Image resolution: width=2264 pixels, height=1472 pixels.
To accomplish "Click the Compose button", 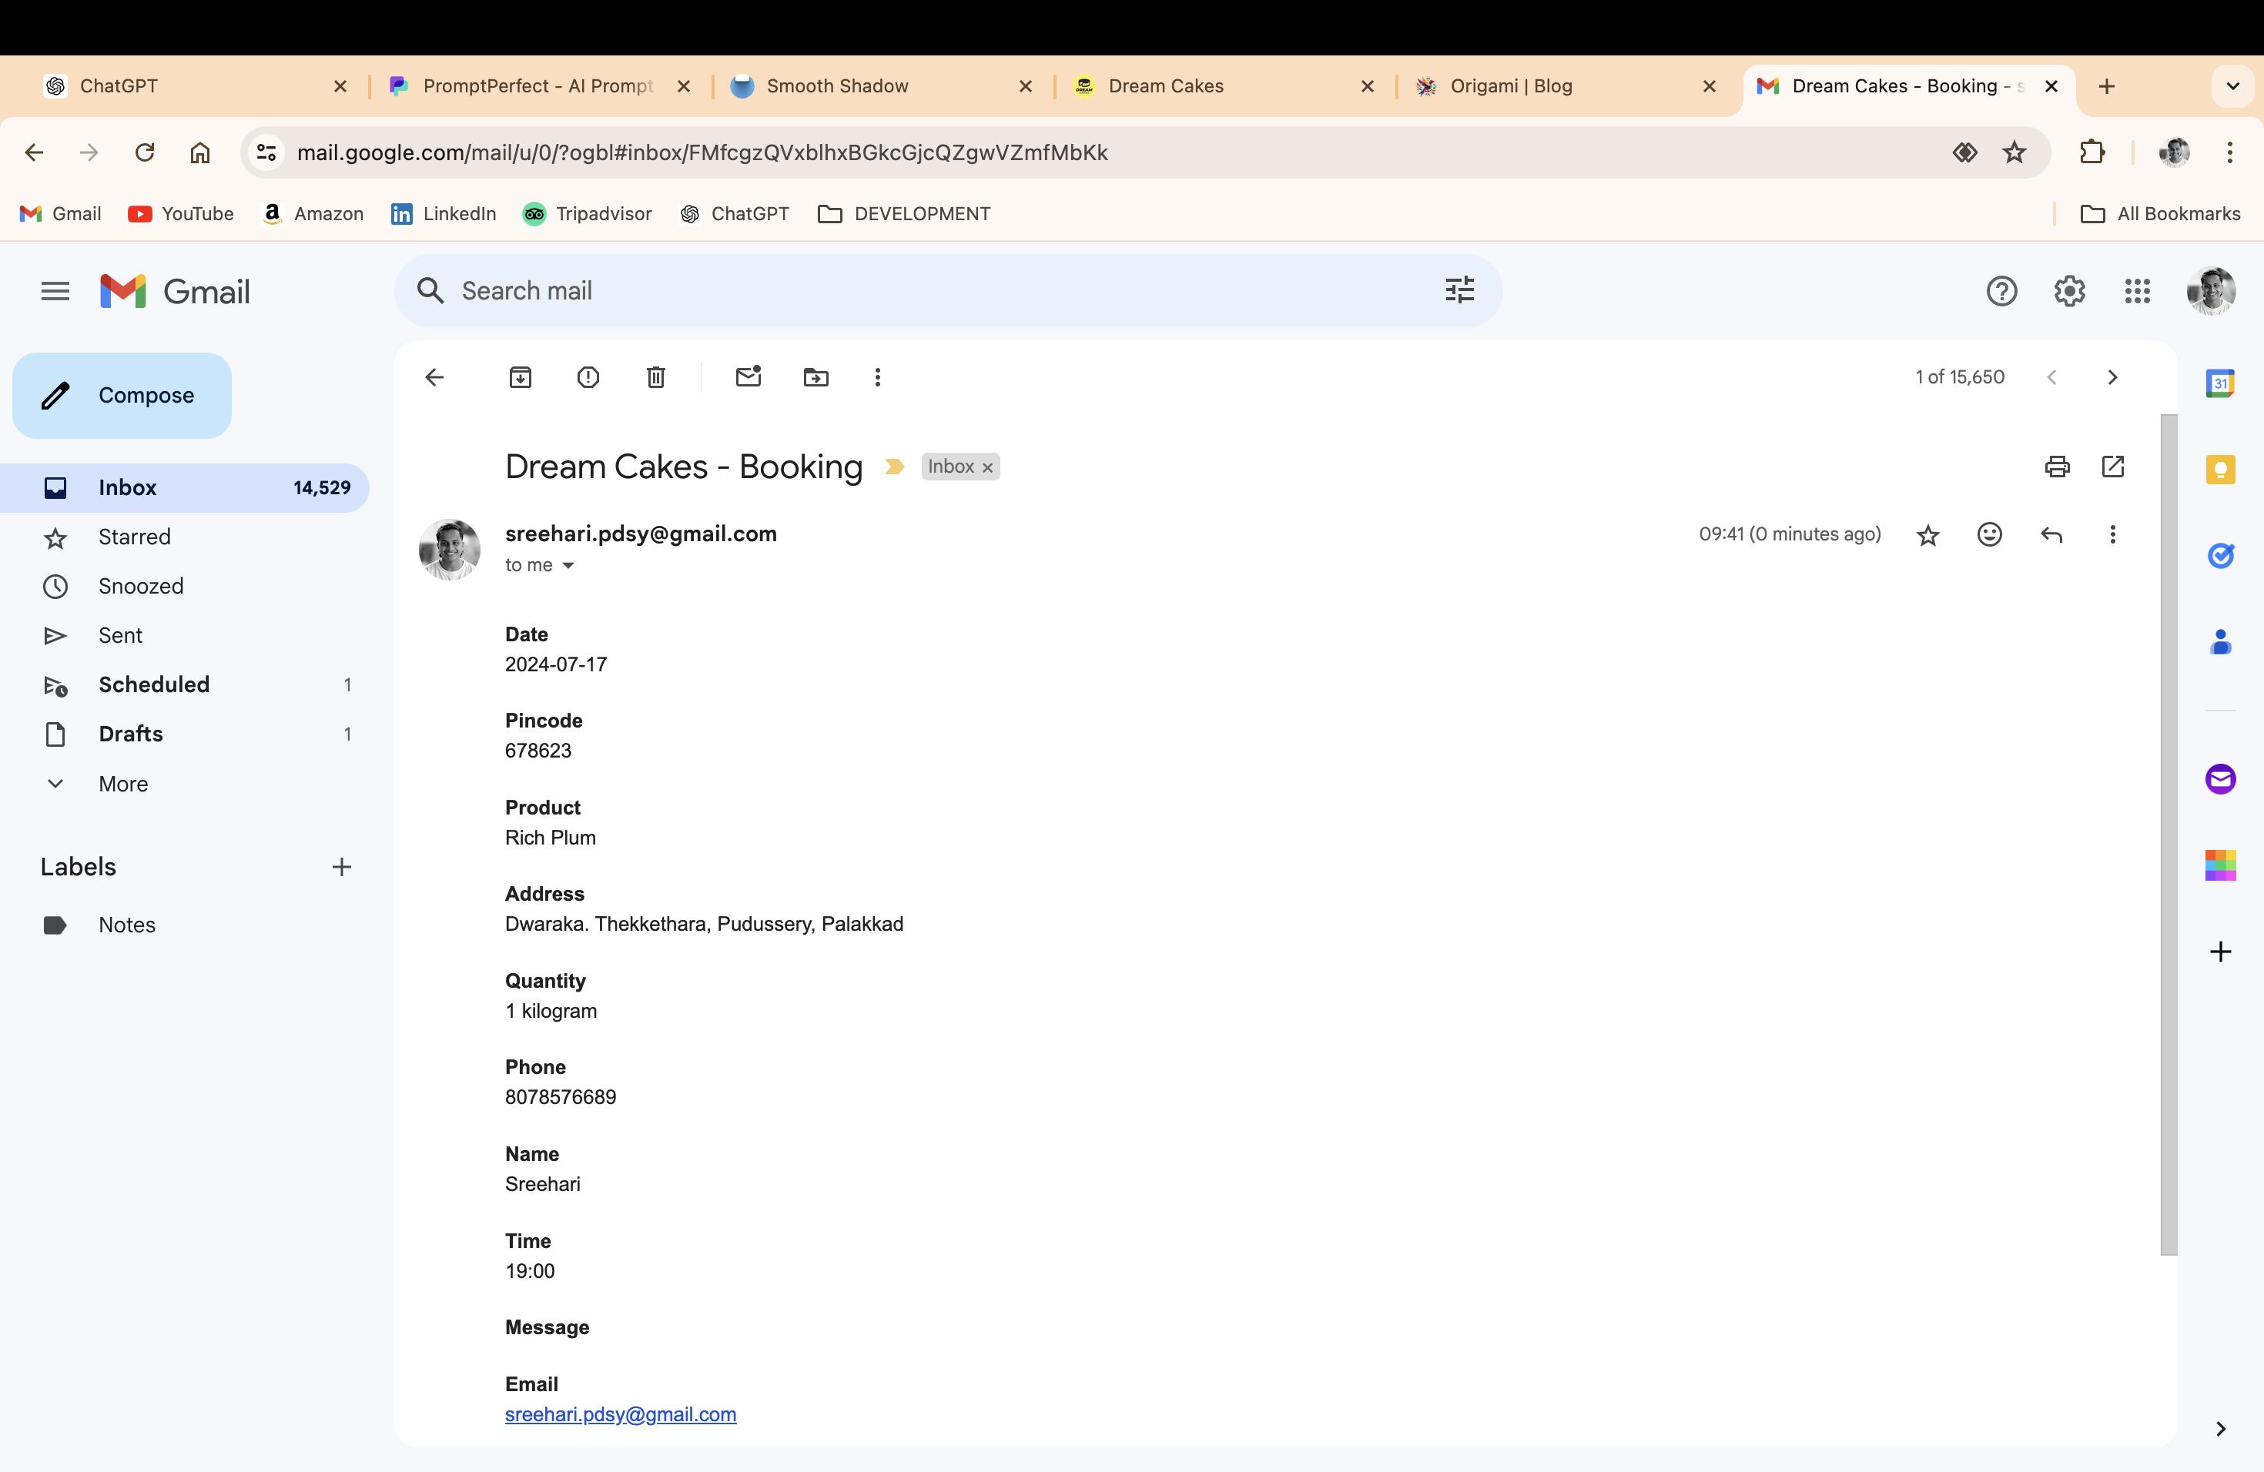I will point(122,396).
